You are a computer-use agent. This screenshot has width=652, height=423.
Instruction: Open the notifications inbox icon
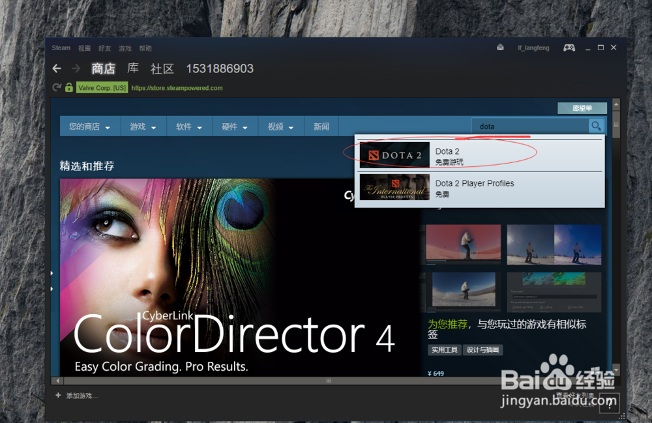click(500, 48)
